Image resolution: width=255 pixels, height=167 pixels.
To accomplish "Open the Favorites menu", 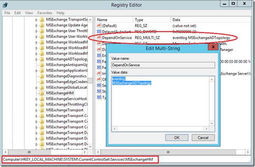I will click(x=45, y=13).
